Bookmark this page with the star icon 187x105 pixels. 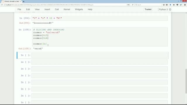[x=164, y=5]
